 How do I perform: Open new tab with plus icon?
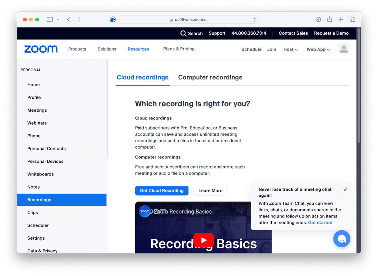coord(341,19)
